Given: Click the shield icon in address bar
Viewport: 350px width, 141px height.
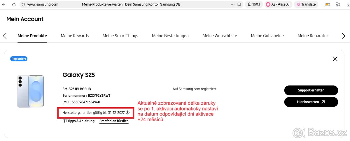Looking at the screenshot, I should [23, 5].
